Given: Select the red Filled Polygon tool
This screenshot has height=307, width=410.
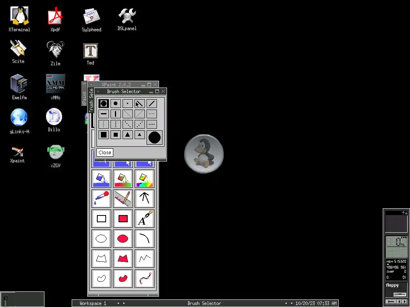Looking at the screenshot, I should 123,259.
